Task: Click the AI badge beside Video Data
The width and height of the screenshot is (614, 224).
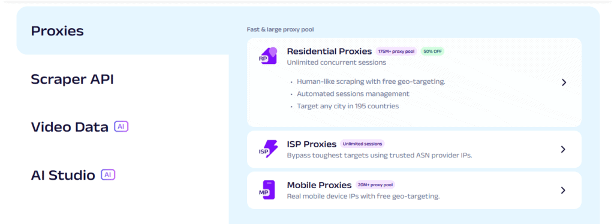Action: [121, 126]
